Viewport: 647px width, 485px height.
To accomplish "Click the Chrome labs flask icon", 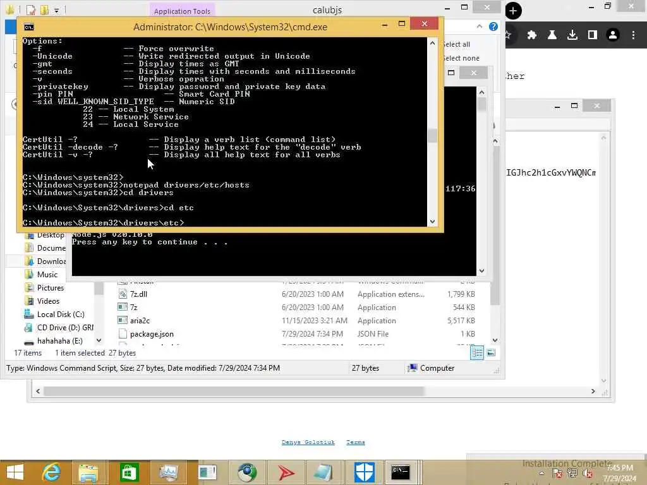I will point(552,35).
